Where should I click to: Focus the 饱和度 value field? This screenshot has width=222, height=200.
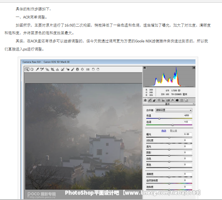[x=188, y=187]
